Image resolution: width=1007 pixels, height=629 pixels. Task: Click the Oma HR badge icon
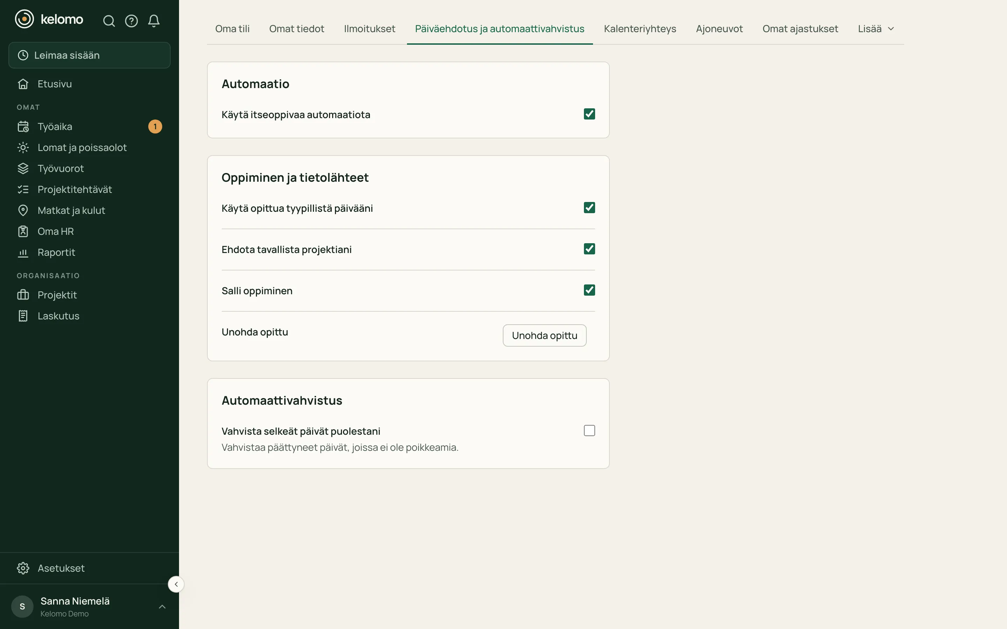(23, 231)
